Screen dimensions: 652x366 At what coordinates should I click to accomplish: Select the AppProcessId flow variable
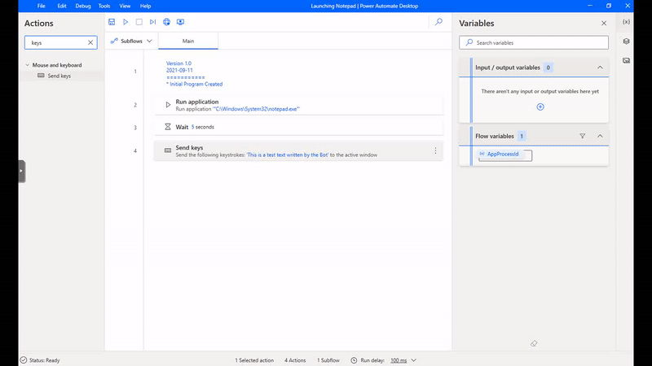coord(503,154)
